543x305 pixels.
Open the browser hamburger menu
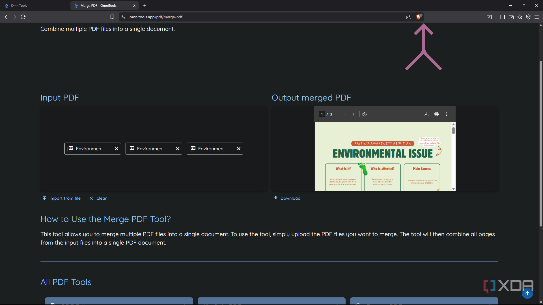537,17
